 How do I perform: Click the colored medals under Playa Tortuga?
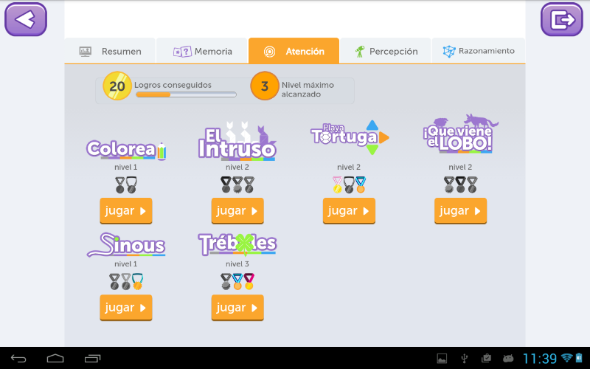tap(349, 185)
